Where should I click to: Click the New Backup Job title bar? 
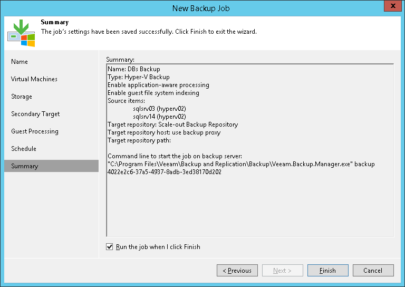point(200,8)
